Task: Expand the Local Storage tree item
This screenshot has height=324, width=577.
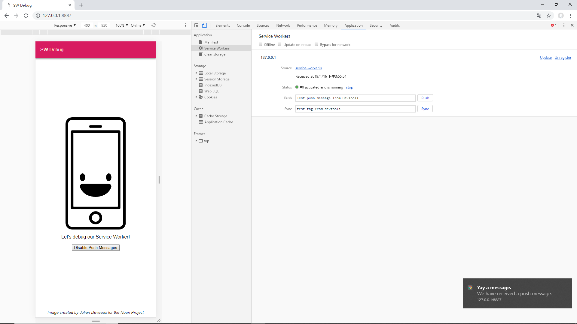Action: click(x=196, y=73)
